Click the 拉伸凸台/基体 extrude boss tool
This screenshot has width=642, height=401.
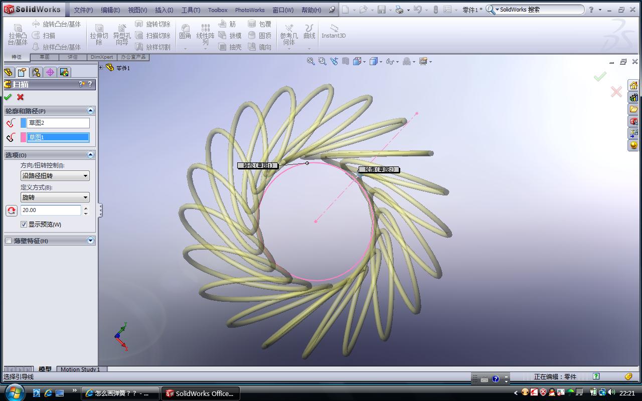(18, 35)
